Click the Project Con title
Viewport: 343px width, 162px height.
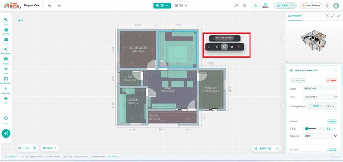(x=32, y=6)
